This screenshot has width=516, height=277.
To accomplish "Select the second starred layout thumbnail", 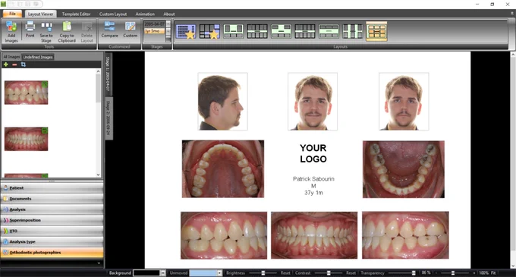I will (209, 32).
